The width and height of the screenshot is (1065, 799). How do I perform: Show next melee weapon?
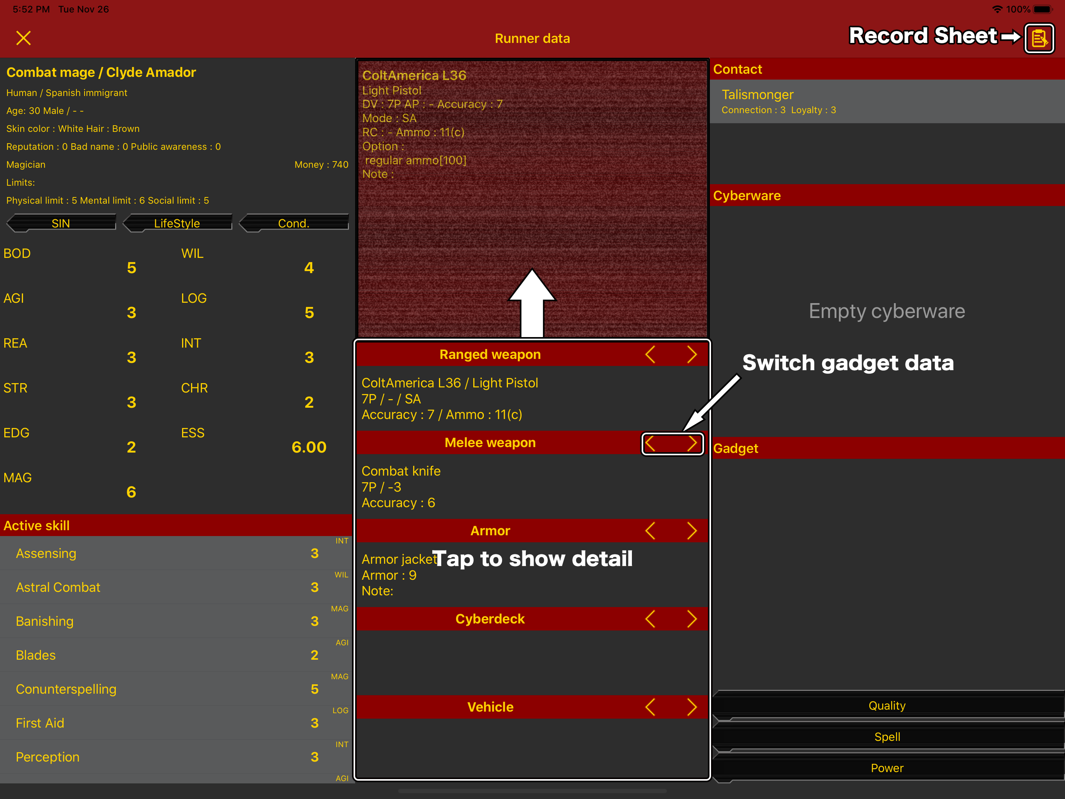pos(692,443)
